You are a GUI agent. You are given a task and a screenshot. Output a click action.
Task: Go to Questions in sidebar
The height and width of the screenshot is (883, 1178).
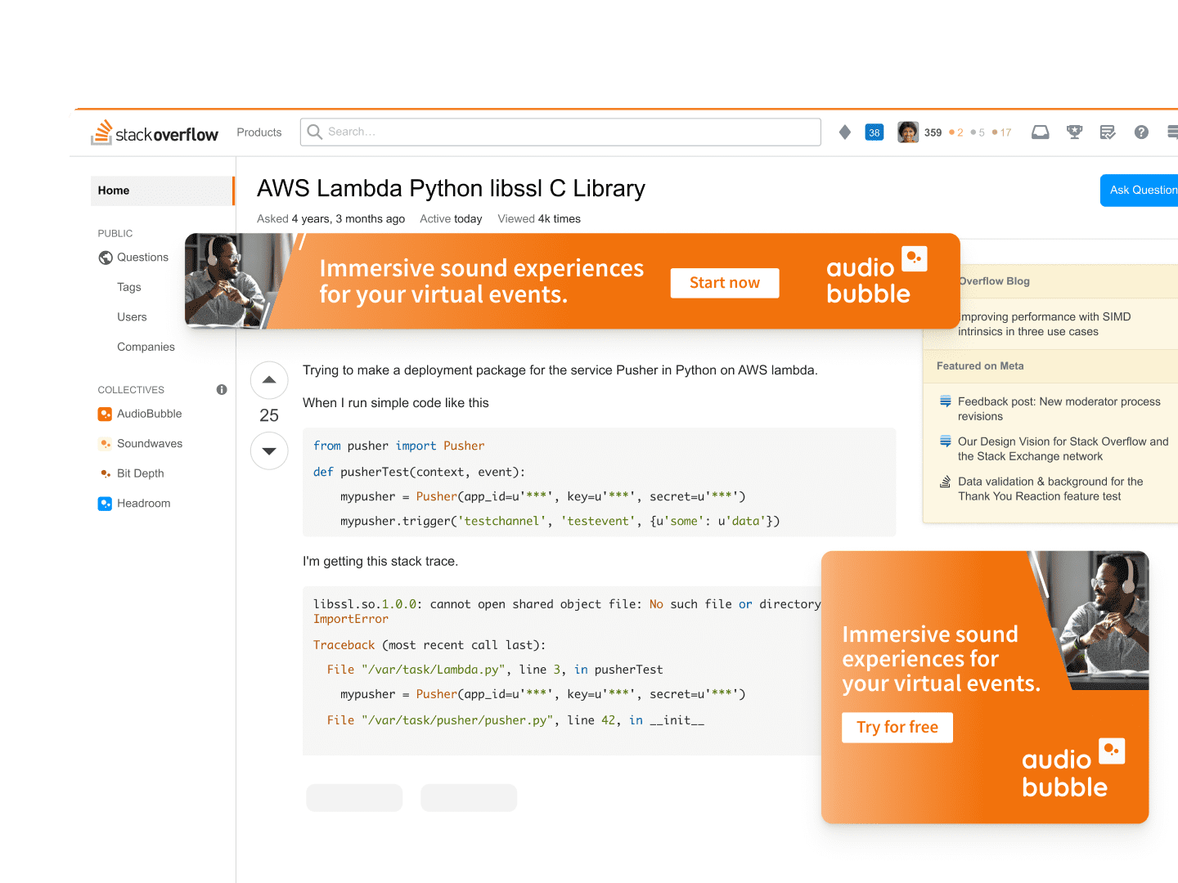tap(142, 258)
